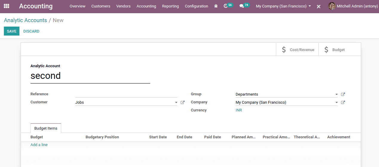This screenshot has height=167, width=379.
Task: Click the Accounting app title
Action: pos(36,6)
